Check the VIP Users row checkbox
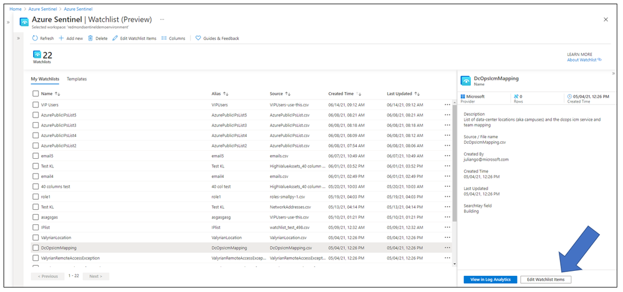 point(36,105)
